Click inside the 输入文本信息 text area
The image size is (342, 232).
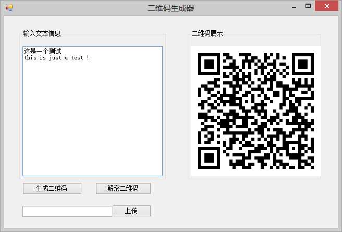(x=92, y=111)
